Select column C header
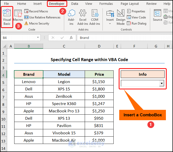This screenshot has height=152, width=173. (64, 46)
